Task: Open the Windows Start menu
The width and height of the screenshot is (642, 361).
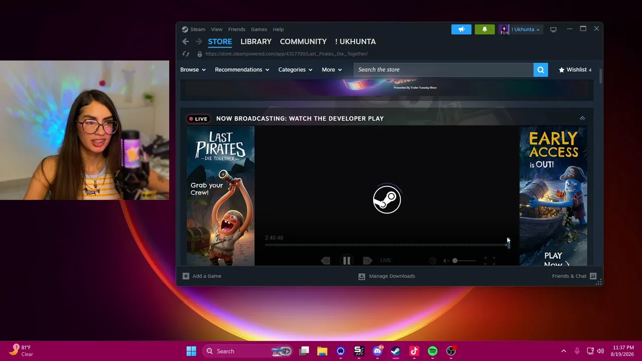Action: point(191,351)
